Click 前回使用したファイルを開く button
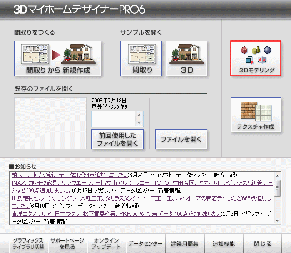291x253 pixels. coord(117,139)
